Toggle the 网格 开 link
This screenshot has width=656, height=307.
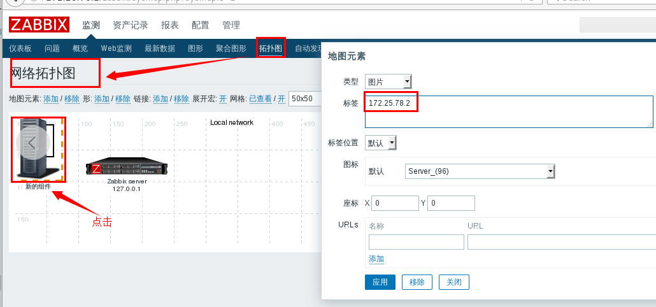tap(282, 99)
